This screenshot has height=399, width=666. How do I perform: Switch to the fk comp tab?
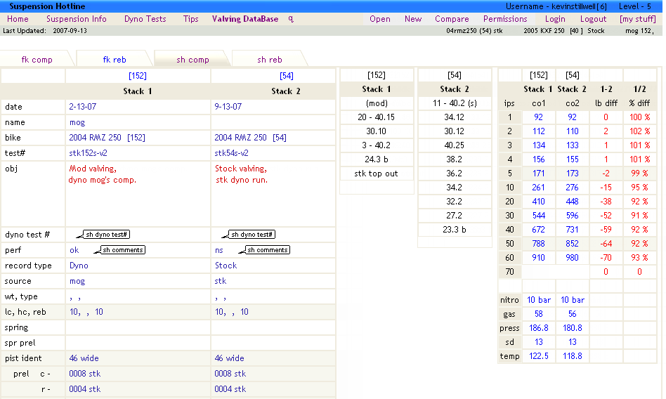pyautogui.click(x=37, y=60)
